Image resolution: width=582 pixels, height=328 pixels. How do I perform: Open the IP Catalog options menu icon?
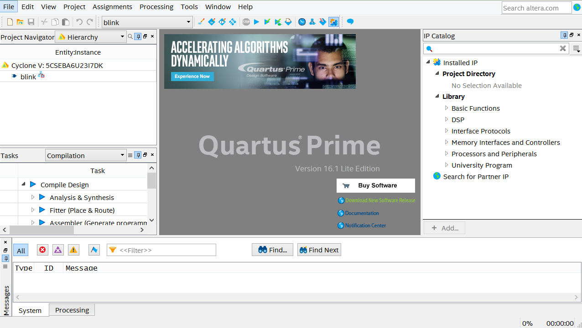(577, 49)
